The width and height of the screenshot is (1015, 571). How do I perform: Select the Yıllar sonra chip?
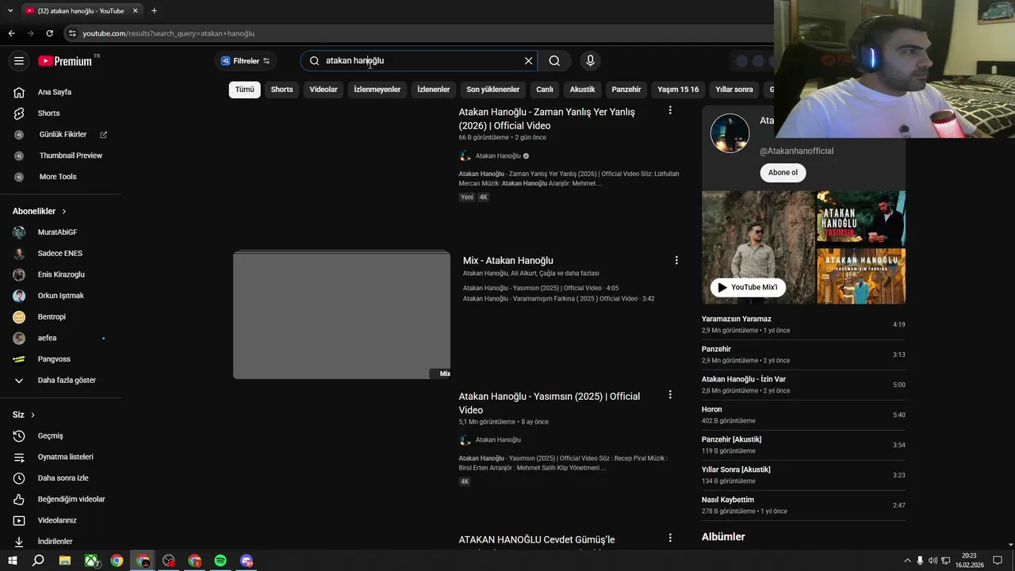pos(734,90)
